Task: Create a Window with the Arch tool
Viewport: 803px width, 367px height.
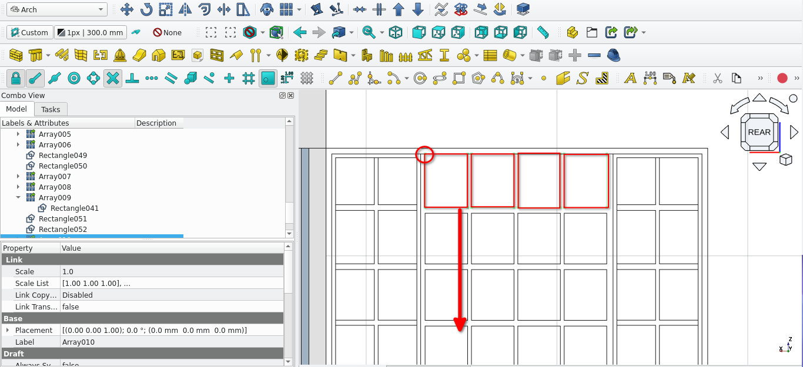Action: pyautogui.click(x=217, y=56)
